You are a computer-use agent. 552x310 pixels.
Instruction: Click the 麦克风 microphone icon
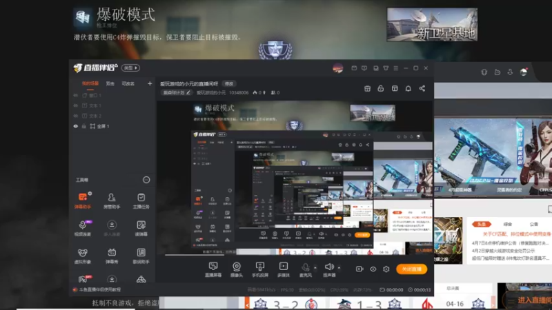pyautogui.click(x=305, y=267)
